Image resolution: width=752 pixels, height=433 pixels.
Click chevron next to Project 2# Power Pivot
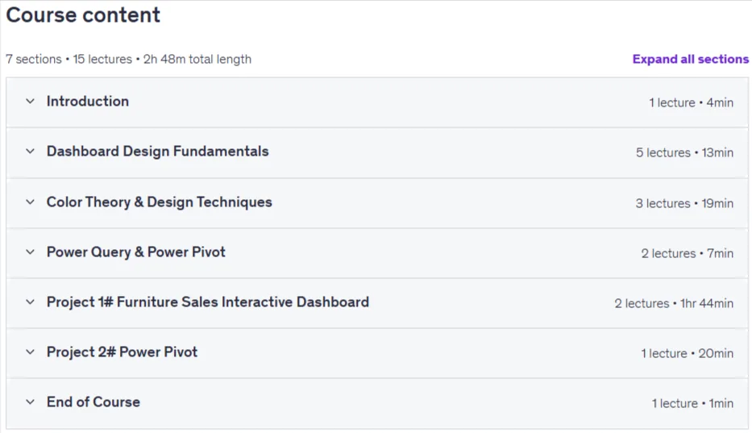click(x=30, y=352)
